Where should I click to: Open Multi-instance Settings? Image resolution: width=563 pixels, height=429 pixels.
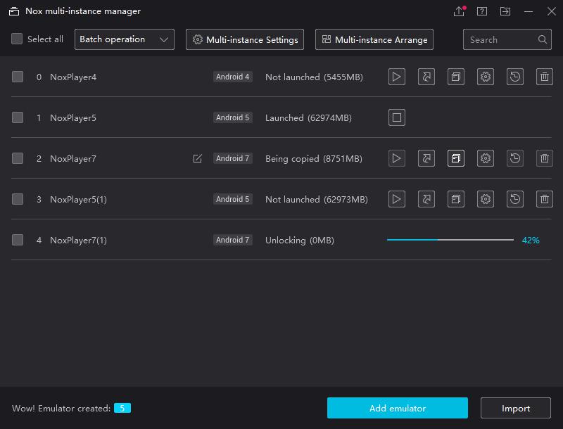coord(245,39)
